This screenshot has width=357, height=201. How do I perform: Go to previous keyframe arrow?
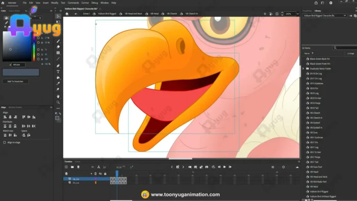click(x=172, y=167)
